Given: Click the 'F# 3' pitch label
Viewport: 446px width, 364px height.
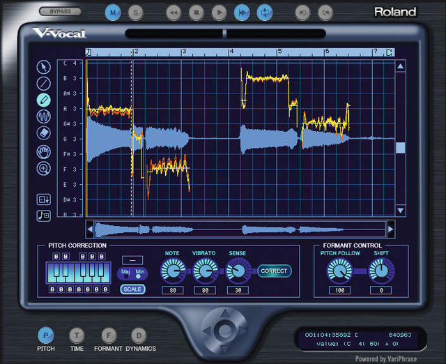Looking at the screenshot, I should [70, 154].
